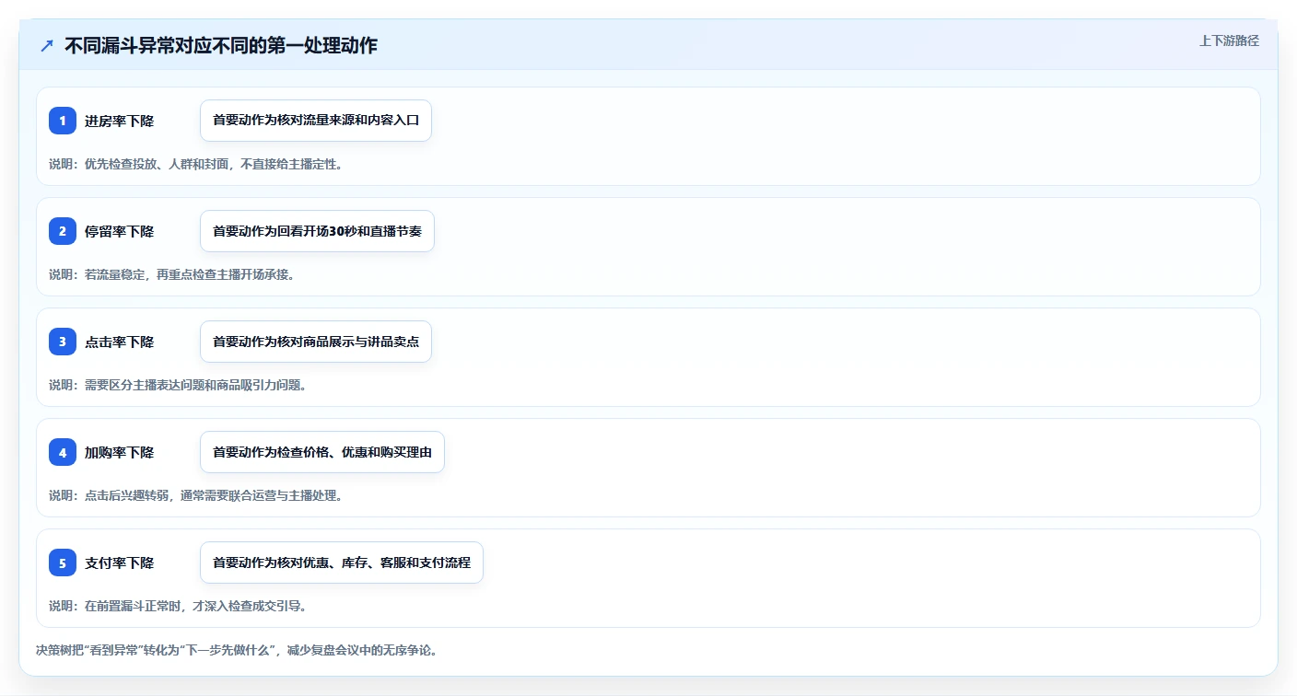1297x696 pixels.
Task: Click the 首要动作为核对流量来源和内容入口 box
Action: 316,121
